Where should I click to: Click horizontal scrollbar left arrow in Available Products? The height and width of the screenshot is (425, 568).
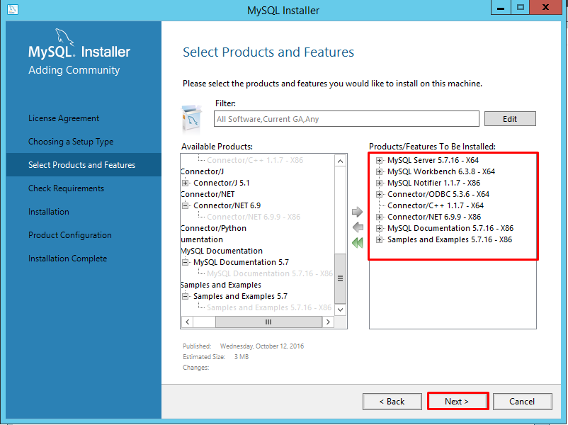click(x=187, y=322)
